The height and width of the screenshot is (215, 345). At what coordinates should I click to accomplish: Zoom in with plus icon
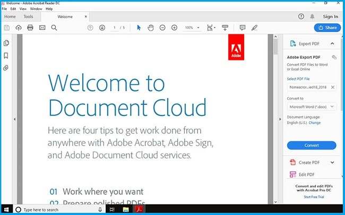(x=174, y=28)
